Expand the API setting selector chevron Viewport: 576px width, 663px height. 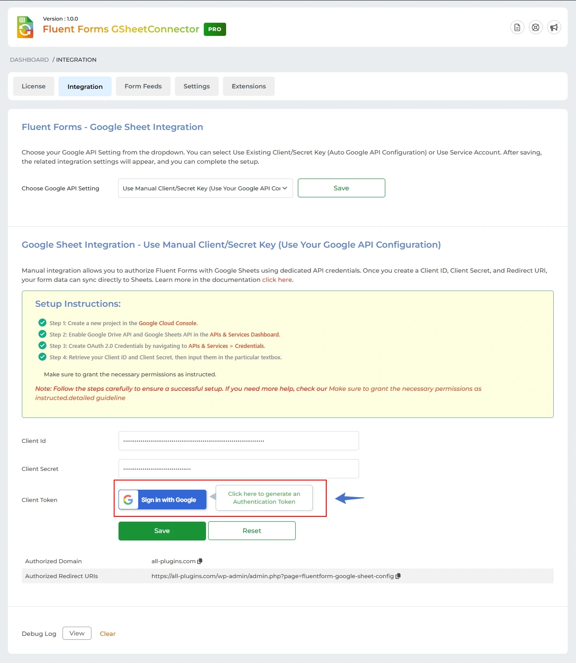click(284, 188)
